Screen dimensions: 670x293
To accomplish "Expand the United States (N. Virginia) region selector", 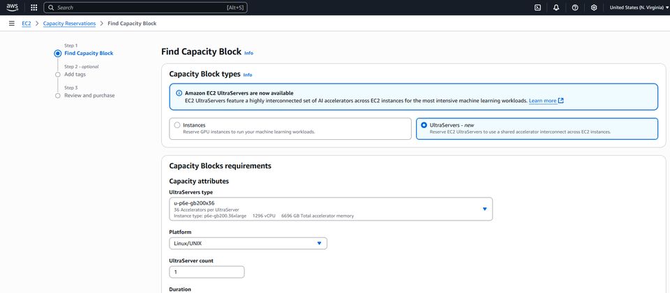I will click(639, 8).
